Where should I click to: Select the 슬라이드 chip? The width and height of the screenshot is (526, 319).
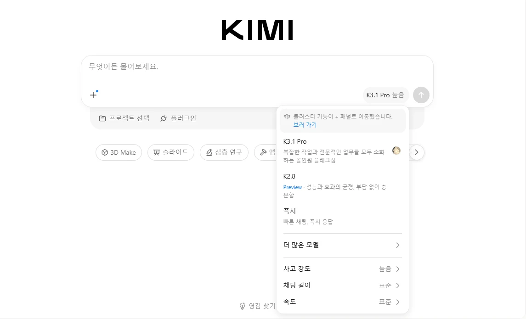171,152
